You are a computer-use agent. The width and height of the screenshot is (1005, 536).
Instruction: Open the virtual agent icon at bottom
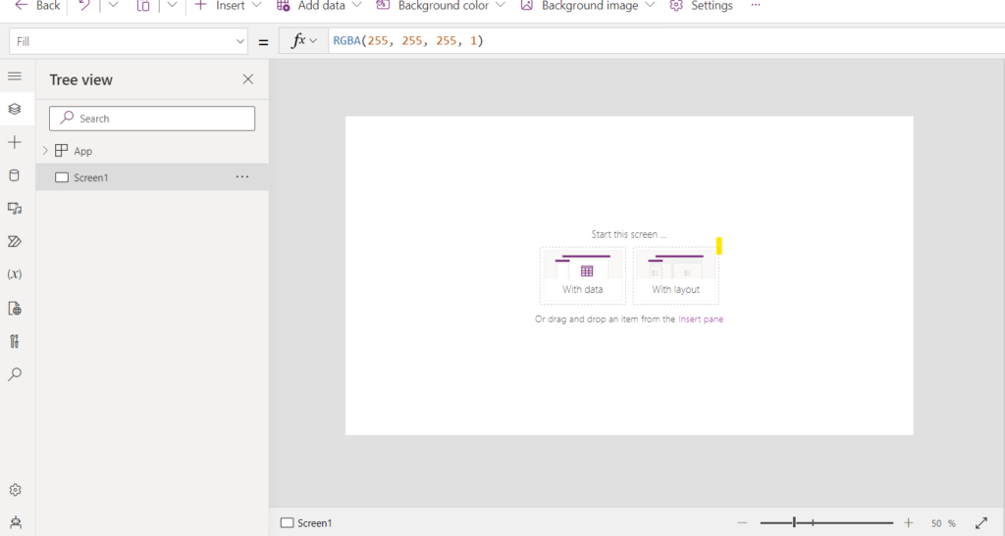point(16,522)
